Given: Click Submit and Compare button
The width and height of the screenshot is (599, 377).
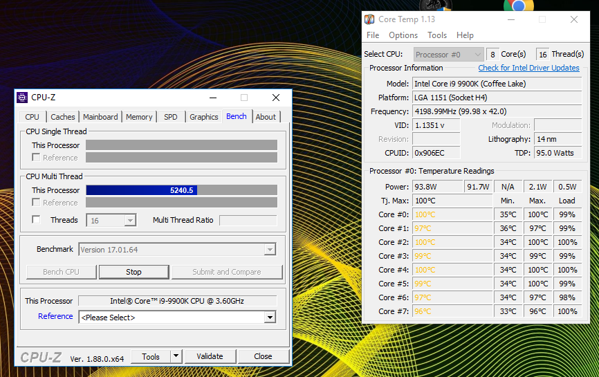Looking at the screenshot, I should click(x=227, y=272).
